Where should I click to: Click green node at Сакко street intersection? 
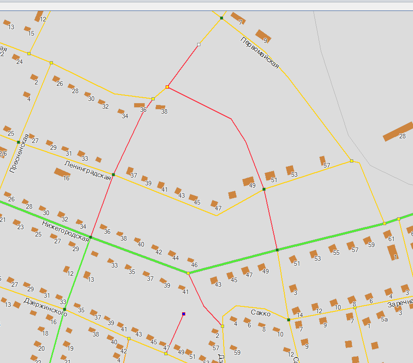click(x=288, y=320)
